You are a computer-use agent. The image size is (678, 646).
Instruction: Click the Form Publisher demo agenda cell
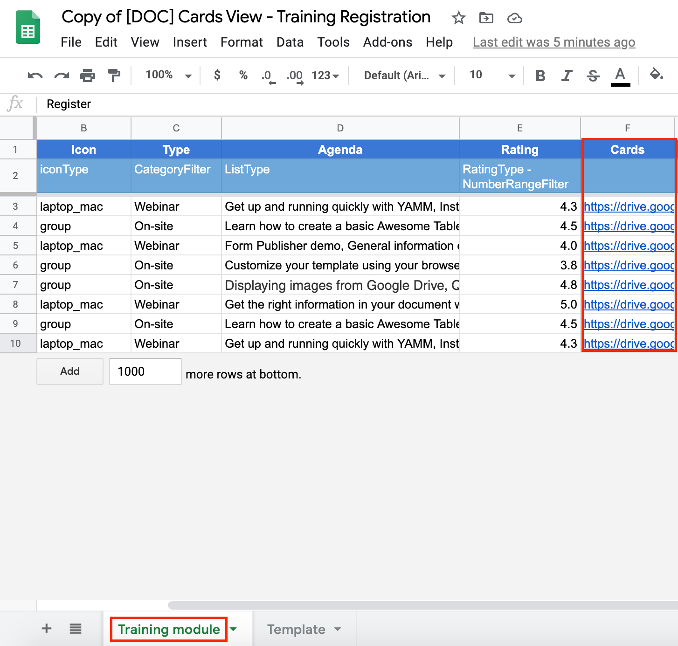point(340,246)
